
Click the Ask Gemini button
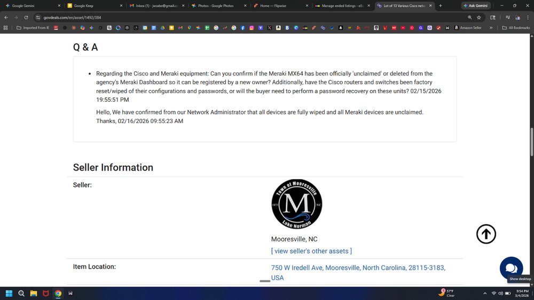[476, 6]
